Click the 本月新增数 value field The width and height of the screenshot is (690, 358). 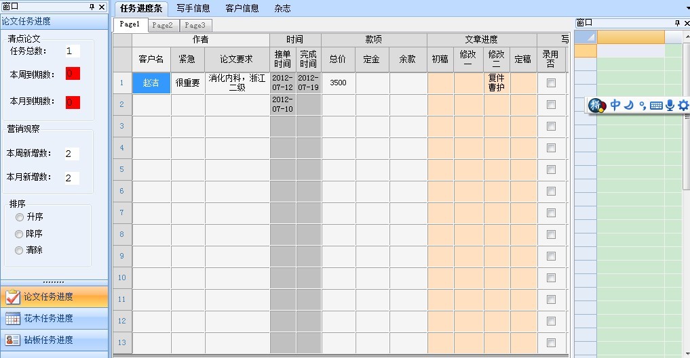(72, 178)
